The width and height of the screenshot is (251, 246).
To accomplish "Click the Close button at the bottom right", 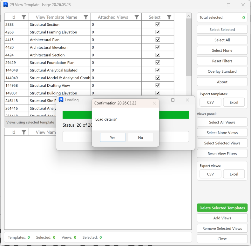I will tap(222, 239).
